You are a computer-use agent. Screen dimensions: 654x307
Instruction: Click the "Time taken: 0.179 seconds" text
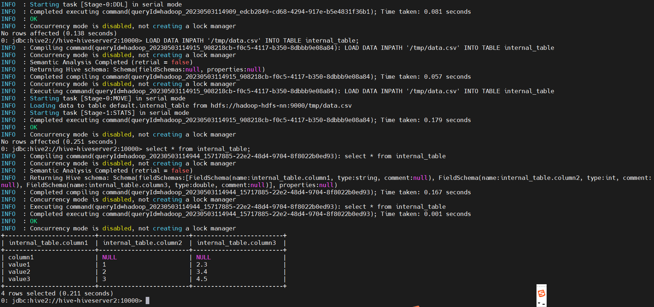point(426,120)
